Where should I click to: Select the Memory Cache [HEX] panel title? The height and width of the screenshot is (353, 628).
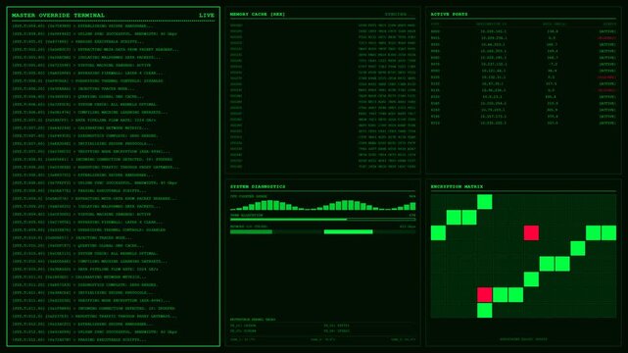[x=258, y=14]
